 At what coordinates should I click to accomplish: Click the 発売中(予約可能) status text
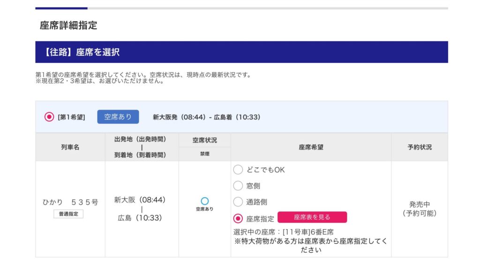[x=420, y=209]
